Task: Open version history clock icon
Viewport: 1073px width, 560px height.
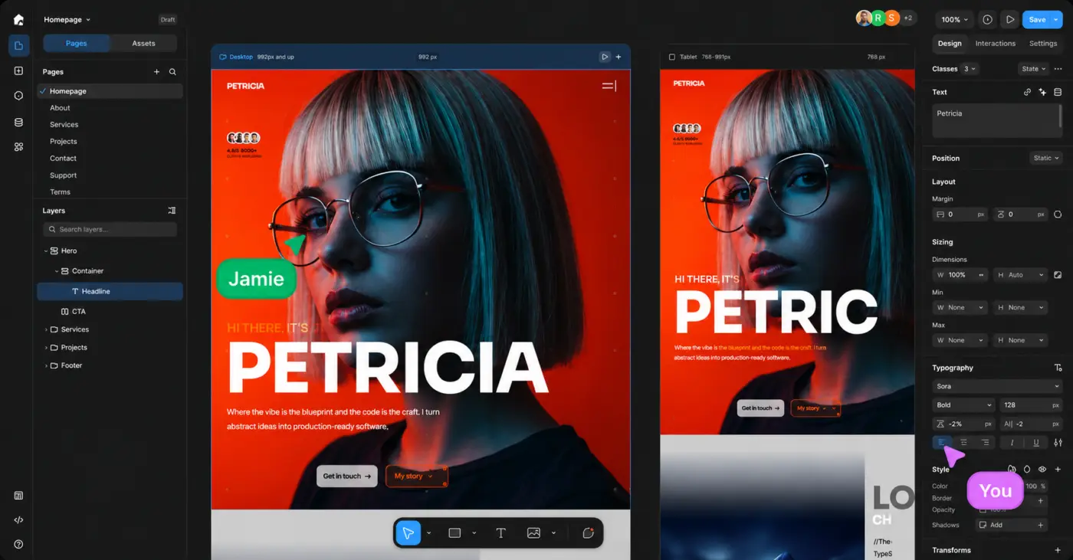Action: 987,20
